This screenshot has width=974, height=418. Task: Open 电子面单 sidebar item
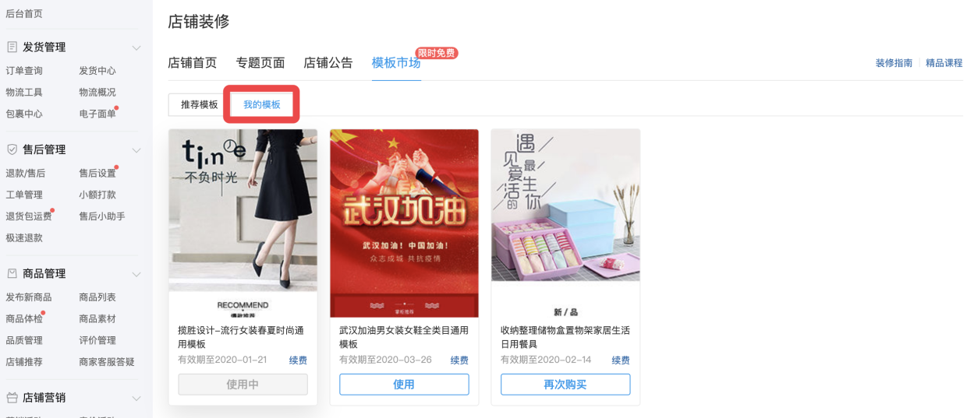coord(97,114)
